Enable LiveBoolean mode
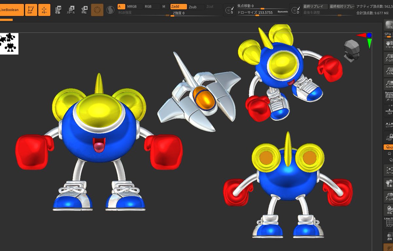Image resolution: width=393 pixels, height=251 pixels. coord(12,10)
